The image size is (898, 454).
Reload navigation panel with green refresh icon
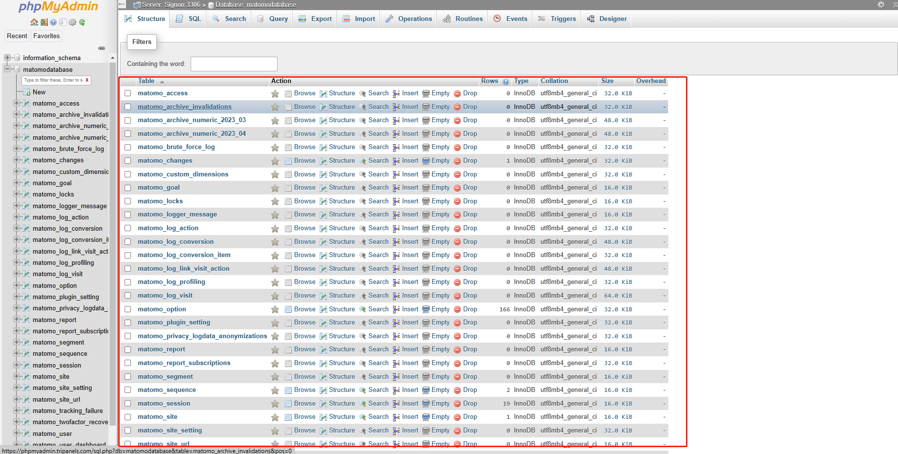[82, 22]
